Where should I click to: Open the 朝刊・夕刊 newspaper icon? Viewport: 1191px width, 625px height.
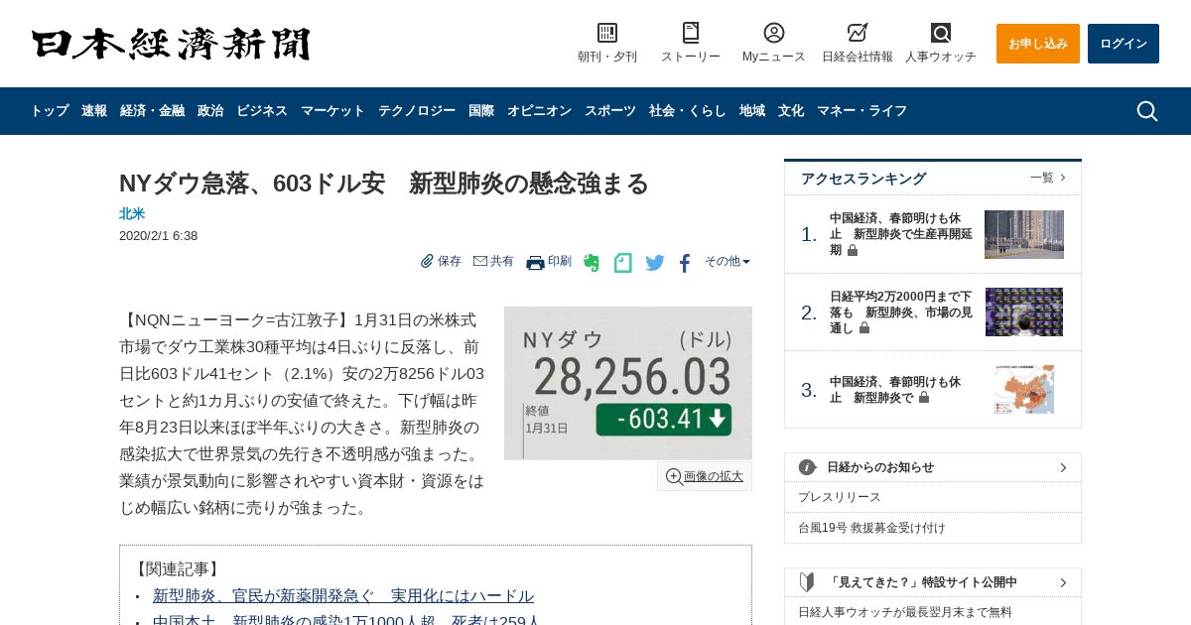click(x=607, y=33)
